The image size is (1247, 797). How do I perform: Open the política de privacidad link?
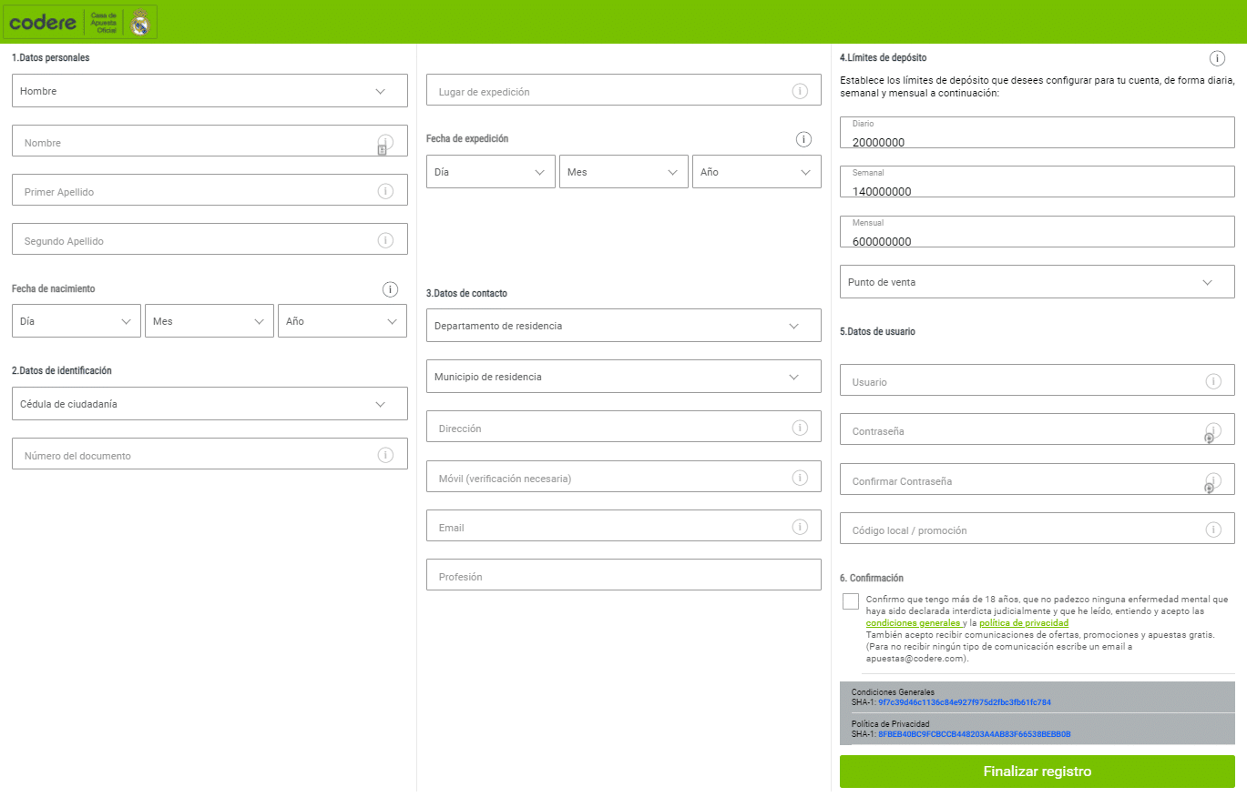point(1024,621)
